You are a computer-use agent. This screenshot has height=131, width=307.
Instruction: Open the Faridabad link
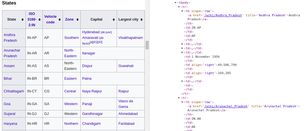[126, 124]
